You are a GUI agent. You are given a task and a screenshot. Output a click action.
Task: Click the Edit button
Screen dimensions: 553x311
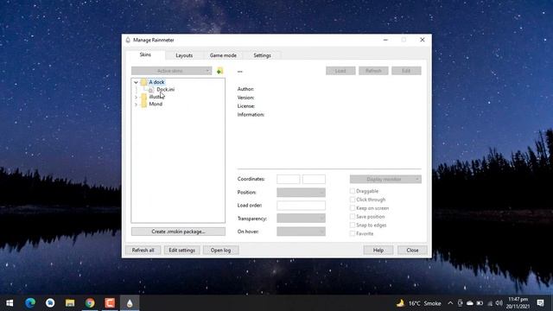click(x=406, y=71)
